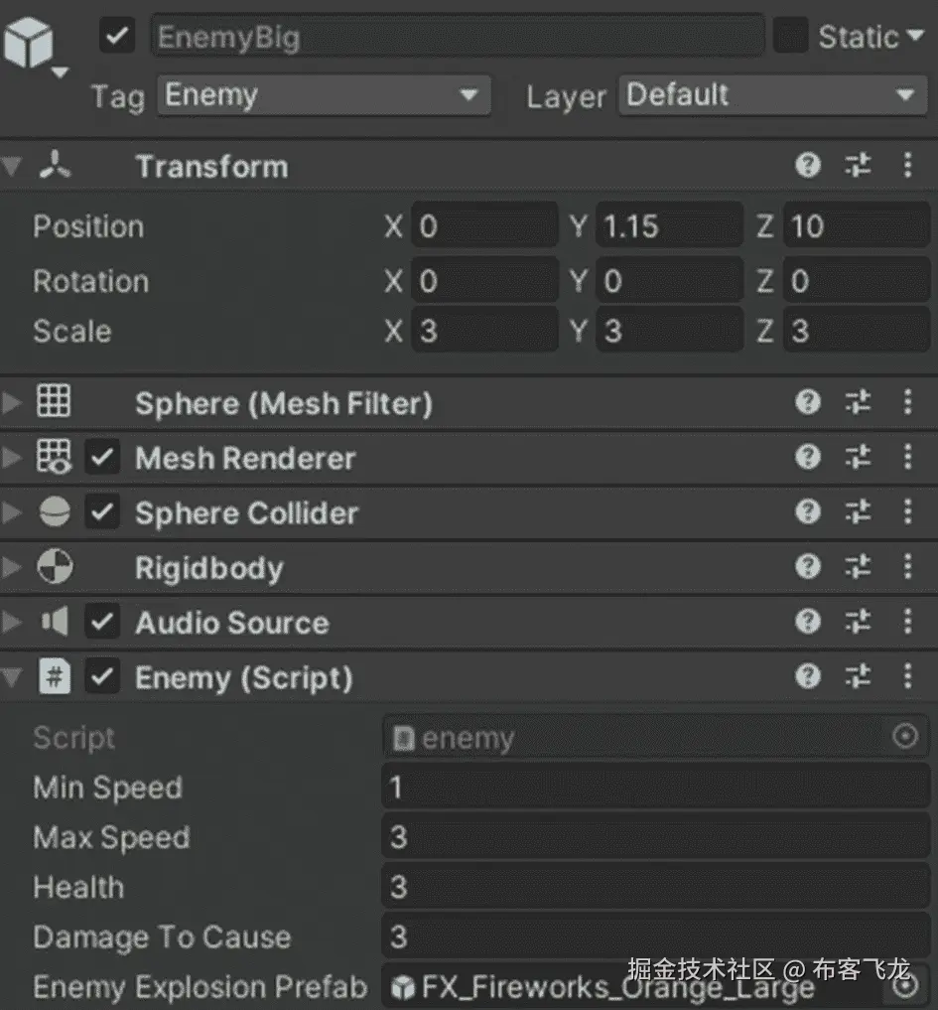Expand the Rigidbody component foldout
The image size is (938, 1010).
(x=12, y=568)
